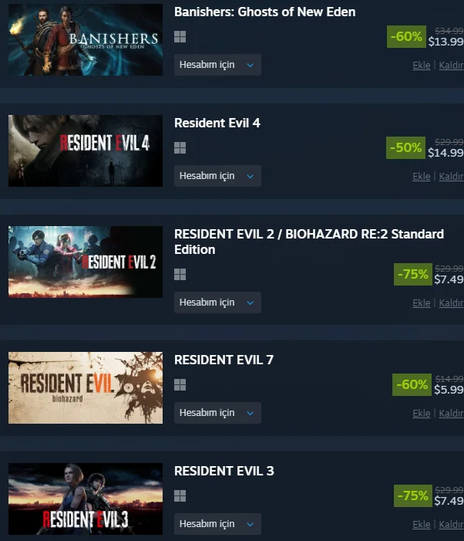The height and width of the screenshot is (541, 464).
Task: Click the Windows icon under Resident Evil 2 Standard Edition
Action: [180, 274]
